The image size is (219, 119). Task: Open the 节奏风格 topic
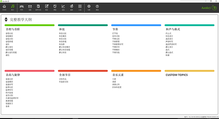click(116, 52)
